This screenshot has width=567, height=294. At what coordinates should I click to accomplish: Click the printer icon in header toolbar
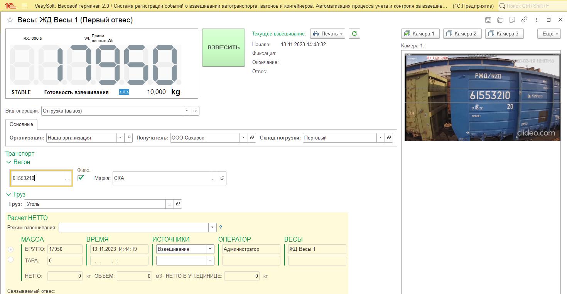coord(500,20)
